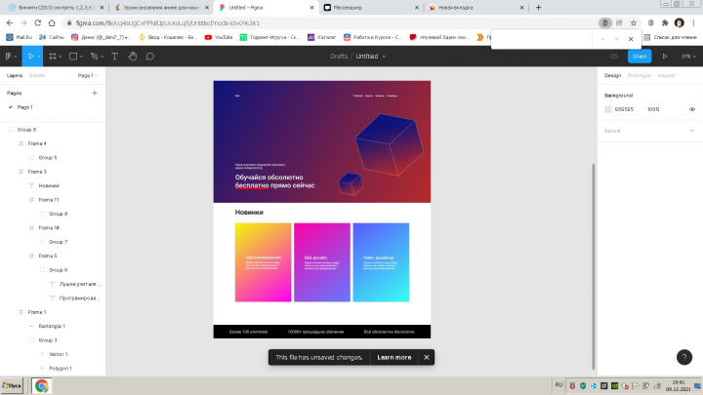
Task: Click the canvas vertical scrollbar
Action: (594, 266)
